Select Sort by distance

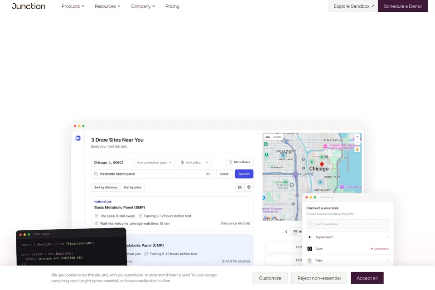pos(106,187)
